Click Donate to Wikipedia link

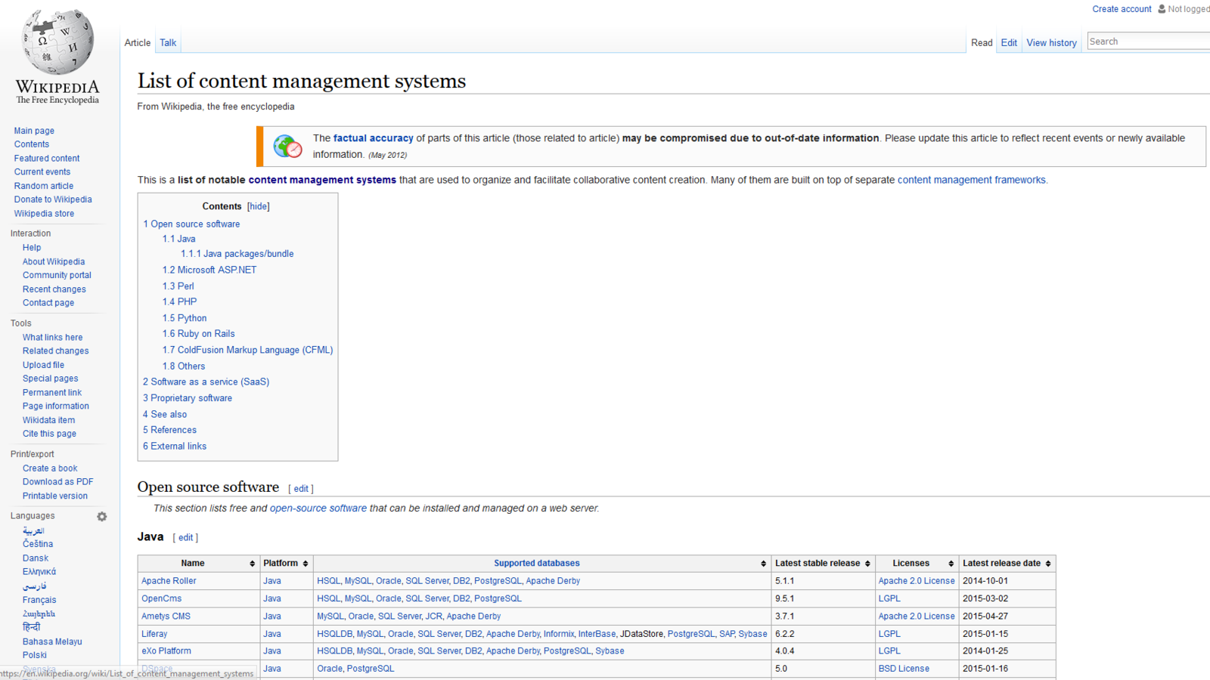click(x=53, y=199)
